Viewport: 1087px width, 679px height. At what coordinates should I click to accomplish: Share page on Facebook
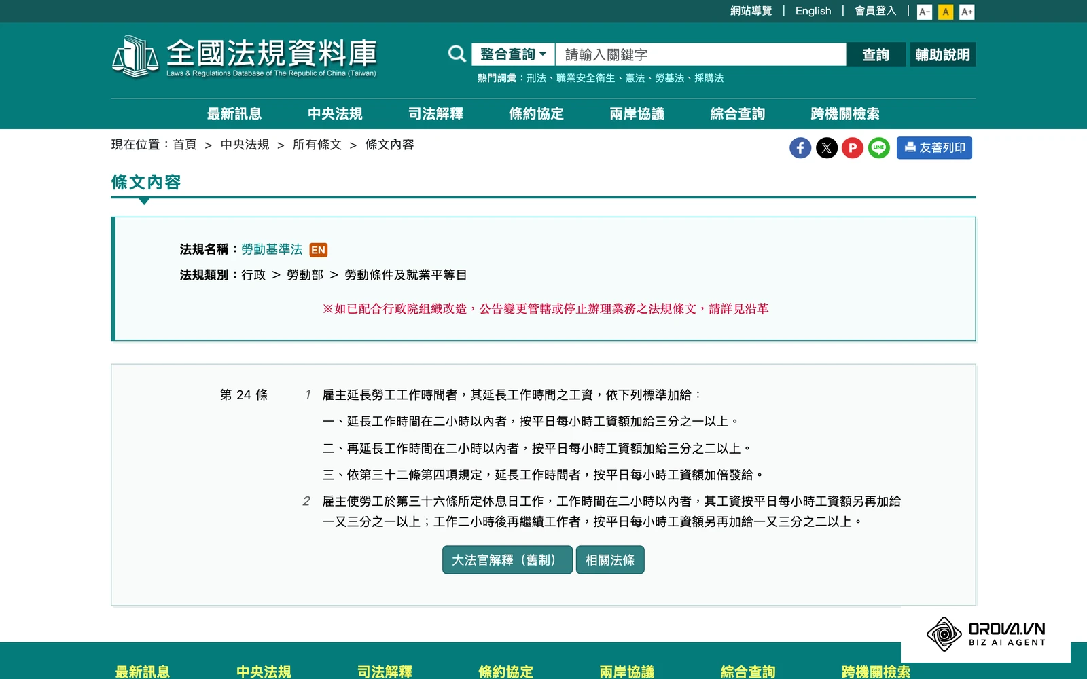click(x=800, y=147)
